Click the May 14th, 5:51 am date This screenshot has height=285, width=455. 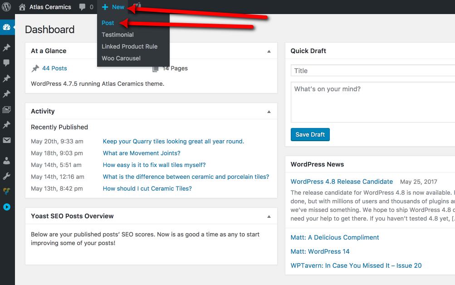pyautogui.click(x=56, y=165)
